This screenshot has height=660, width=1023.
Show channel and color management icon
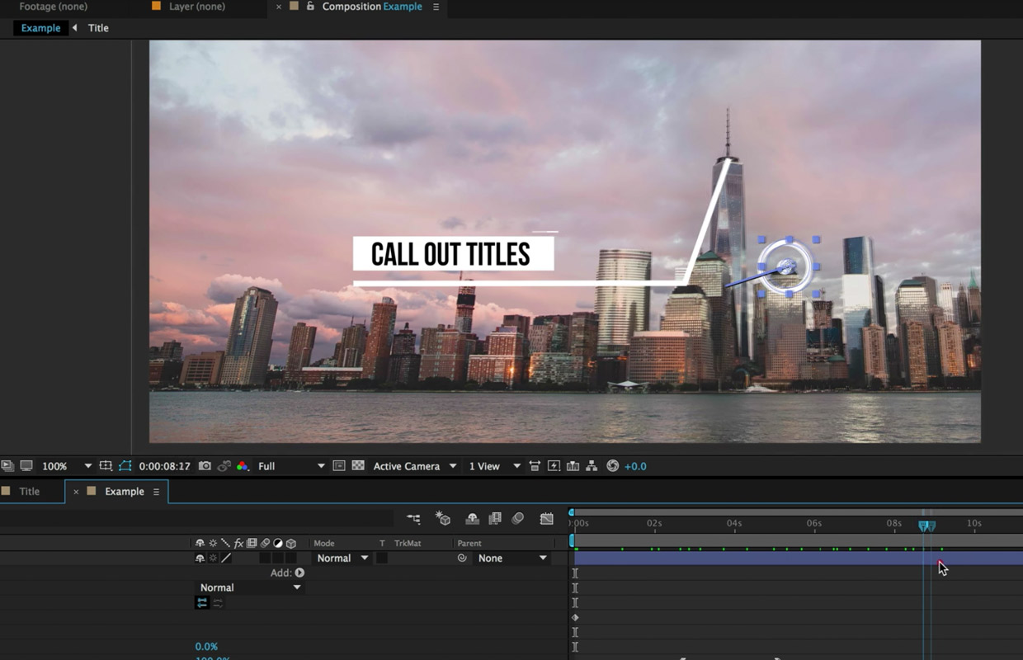[243, 466]
